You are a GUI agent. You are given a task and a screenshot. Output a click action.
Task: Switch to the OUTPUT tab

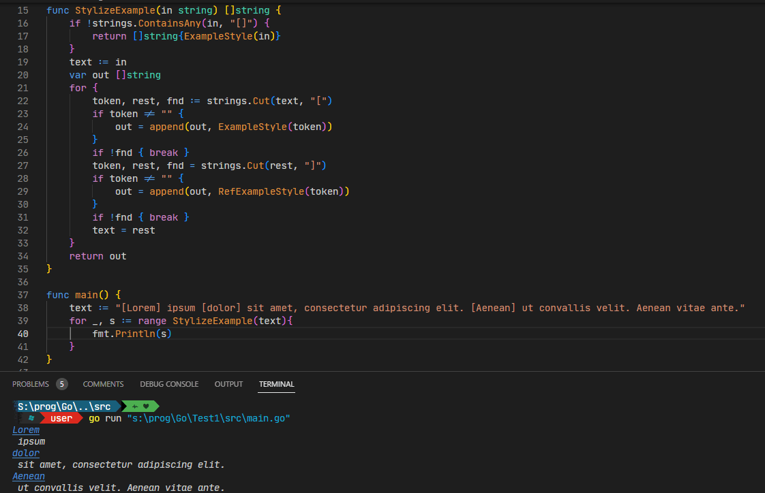(228, 383)
